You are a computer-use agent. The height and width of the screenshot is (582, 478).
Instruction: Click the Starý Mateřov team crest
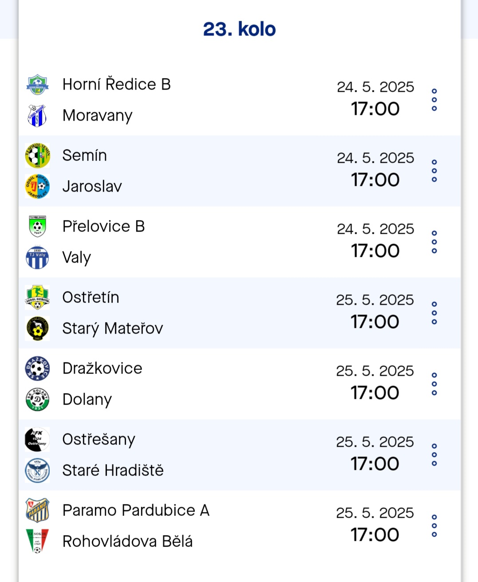(37, 328)
